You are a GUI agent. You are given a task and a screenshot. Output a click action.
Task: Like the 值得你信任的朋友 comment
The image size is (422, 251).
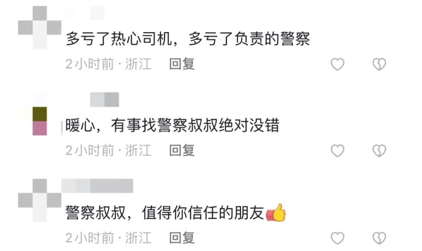point(337,238)
